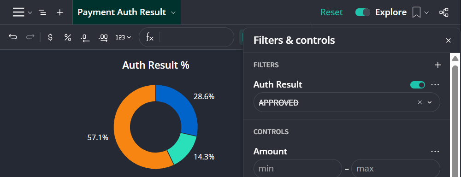Redo the last action

pos(30,37)
